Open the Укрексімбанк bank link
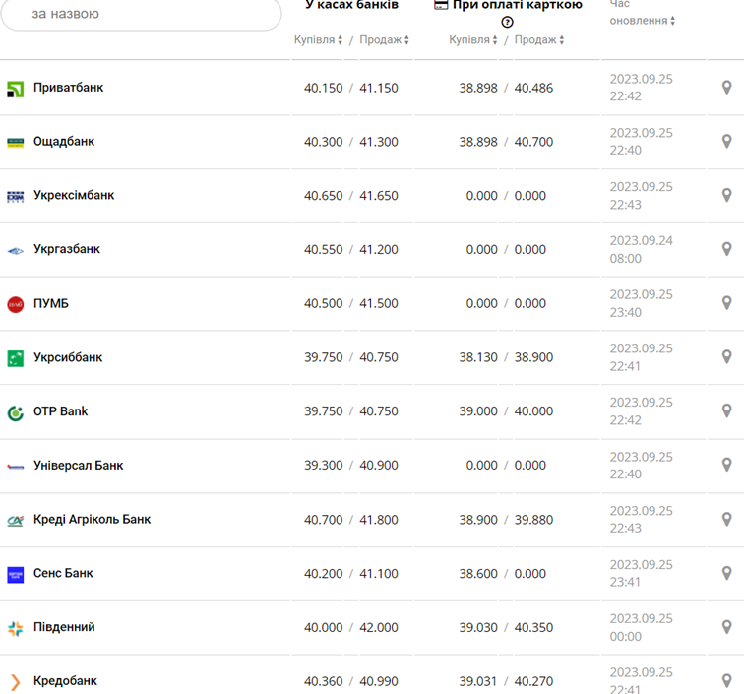This screenshot has width=744, height=694. (x=74, y=195)
